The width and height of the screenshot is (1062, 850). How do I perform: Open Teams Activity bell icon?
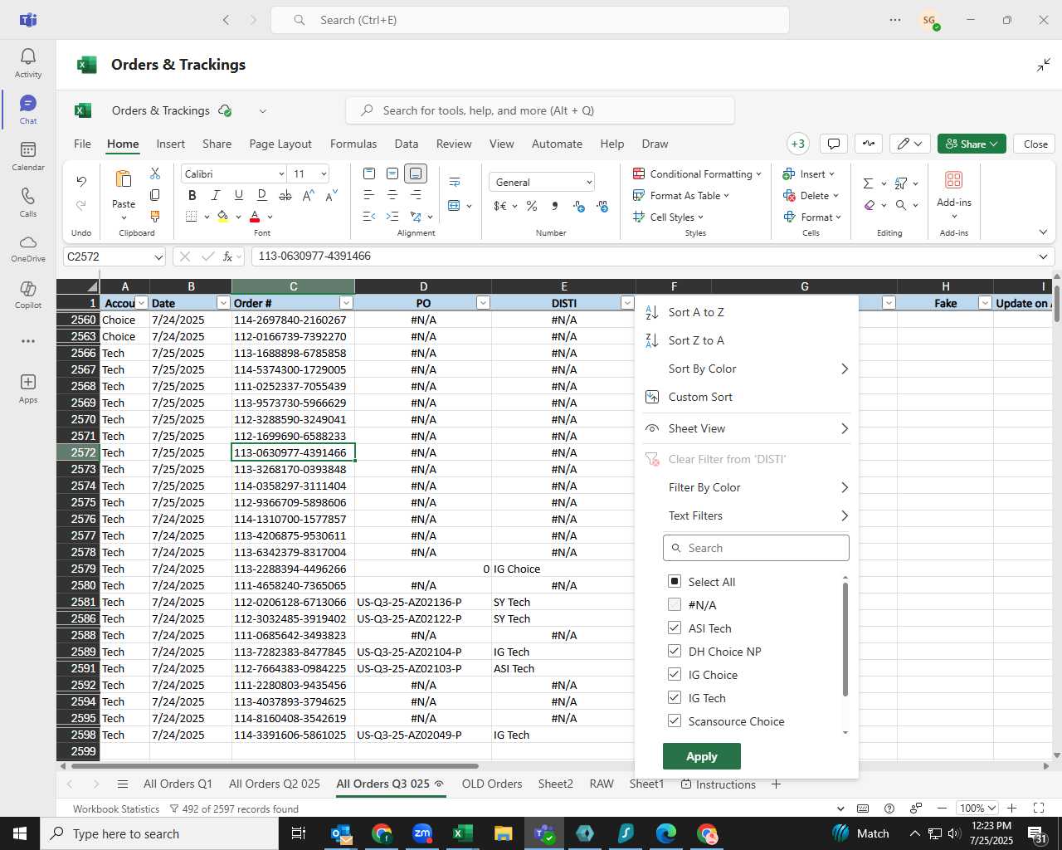tap(28, 56)
